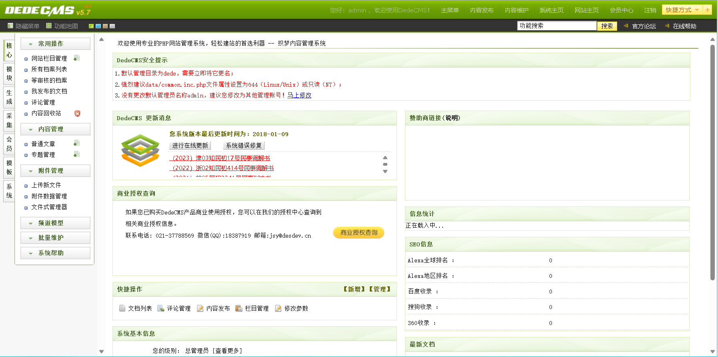Screen dimensions: 718x357
Task: Open 内容维护 in the top navigation
Action: click(517, 10)
